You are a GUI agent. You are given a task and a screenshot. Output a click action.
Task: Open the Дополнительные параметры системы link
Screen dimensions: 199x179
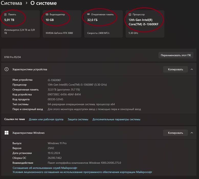[116, 119]
